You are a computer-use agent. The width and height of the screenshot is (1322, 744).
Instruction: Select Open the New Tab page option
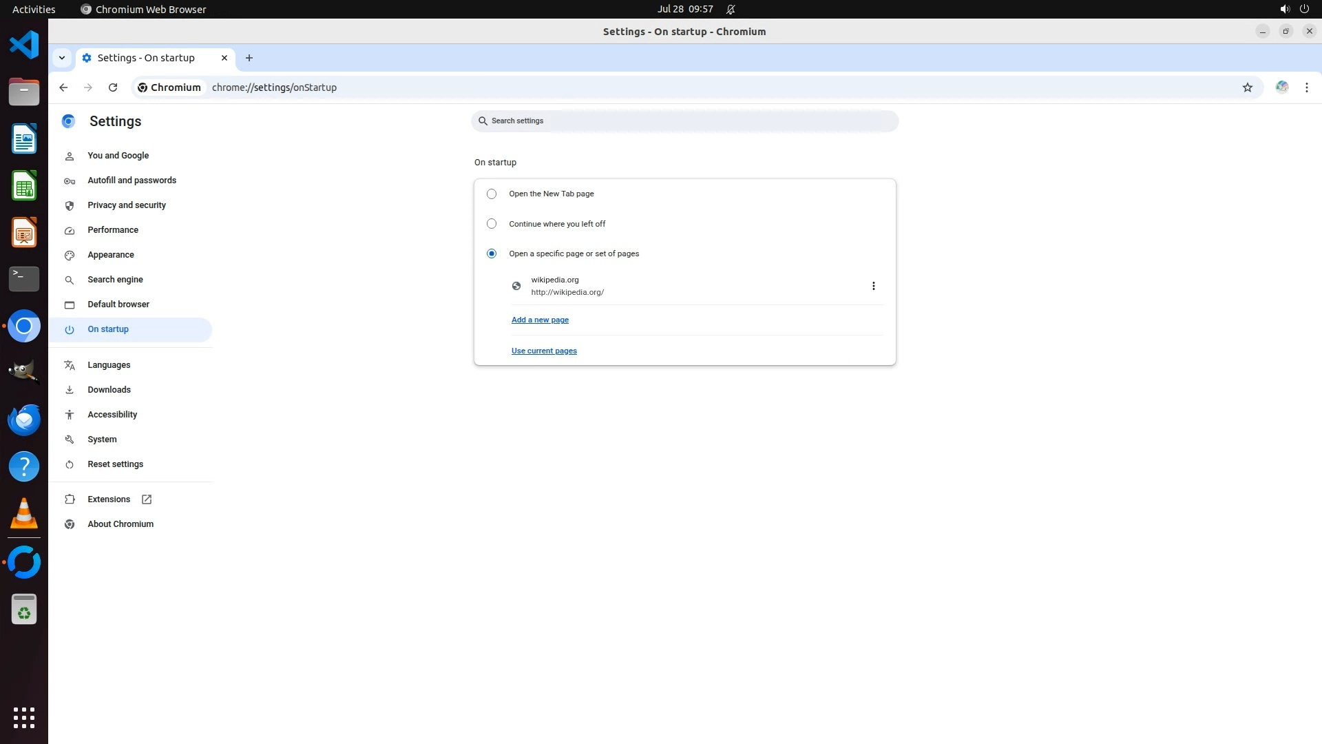tap(491, 194)
